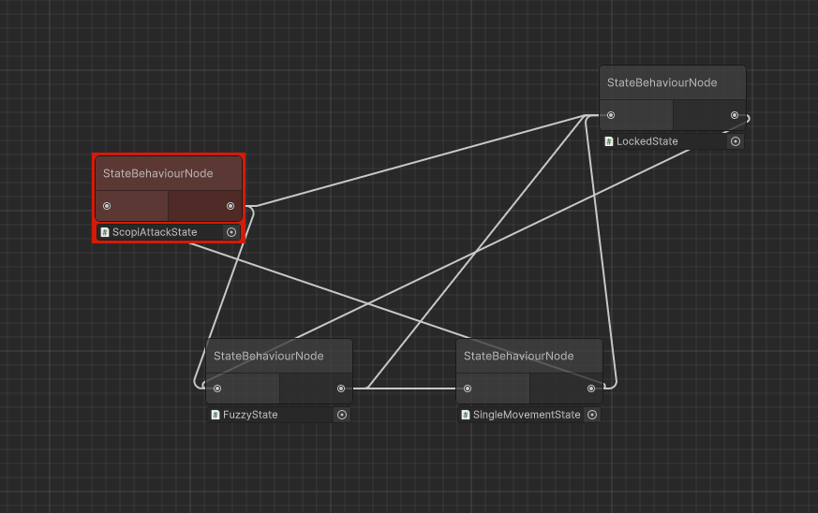The width and height of the screenshot is (818, 513).
Task: Click the script icon next to FuzzyState
Action: coord(216,415)
